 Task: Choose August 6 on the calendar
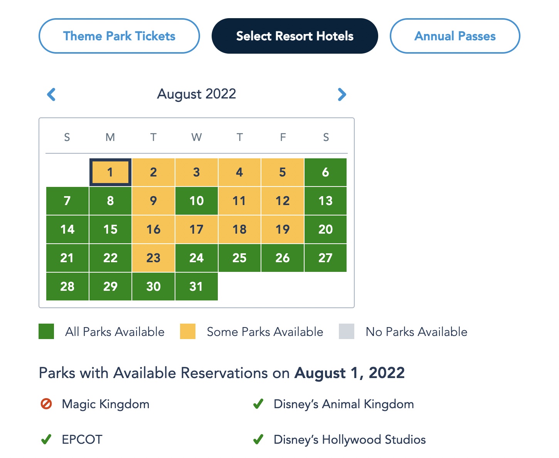click(325, 172)
